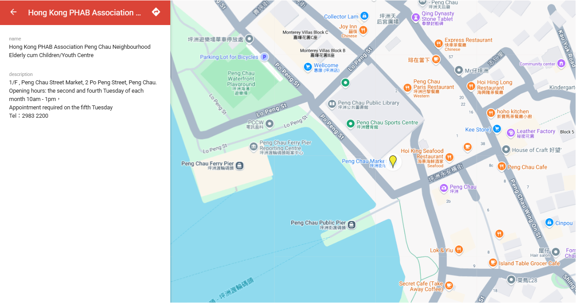Screen dimensions: 576x303
Task: Select the Cinpou shopping bag icon
Action: coord(549,223)
